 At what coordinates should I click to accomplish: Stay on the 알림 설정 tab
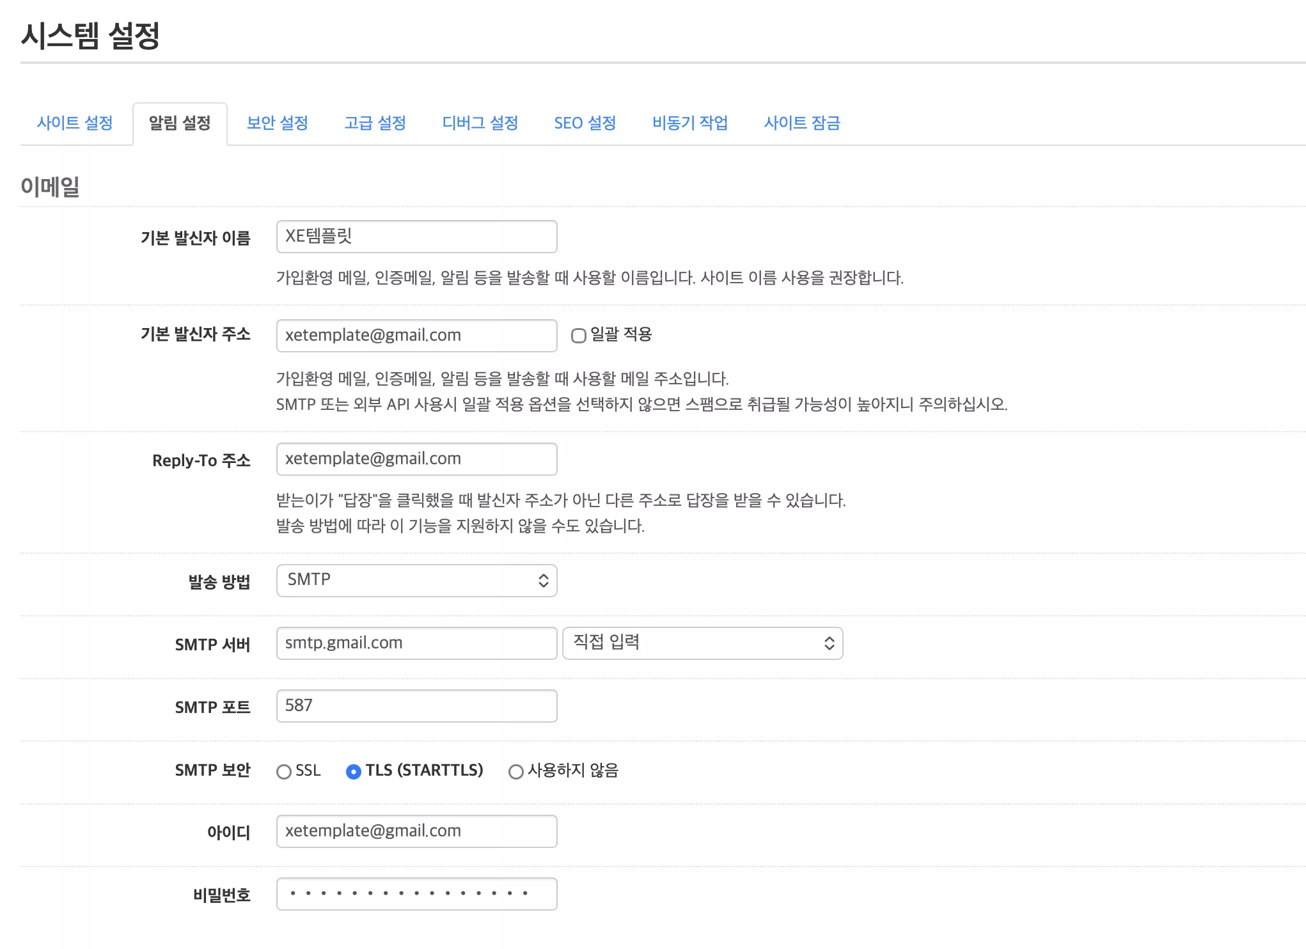[180, 123]
